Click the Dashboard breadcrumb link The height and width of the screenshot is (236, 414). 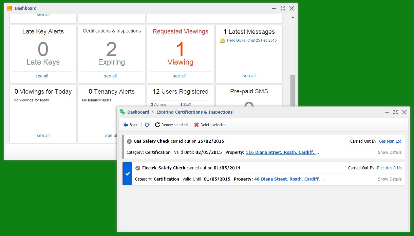click(138, 112)
